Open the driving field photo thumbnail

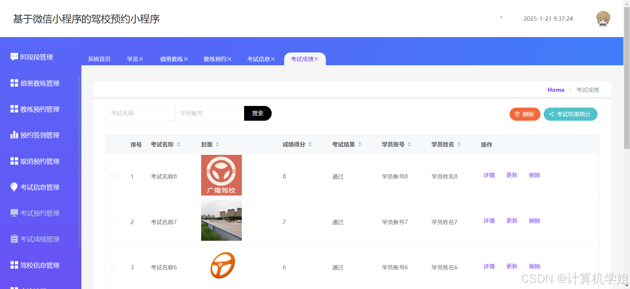tap(221, 220)
